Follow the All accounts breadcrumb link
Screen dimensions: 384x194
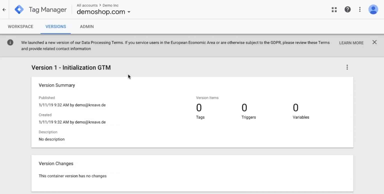[x=87, y=5]
